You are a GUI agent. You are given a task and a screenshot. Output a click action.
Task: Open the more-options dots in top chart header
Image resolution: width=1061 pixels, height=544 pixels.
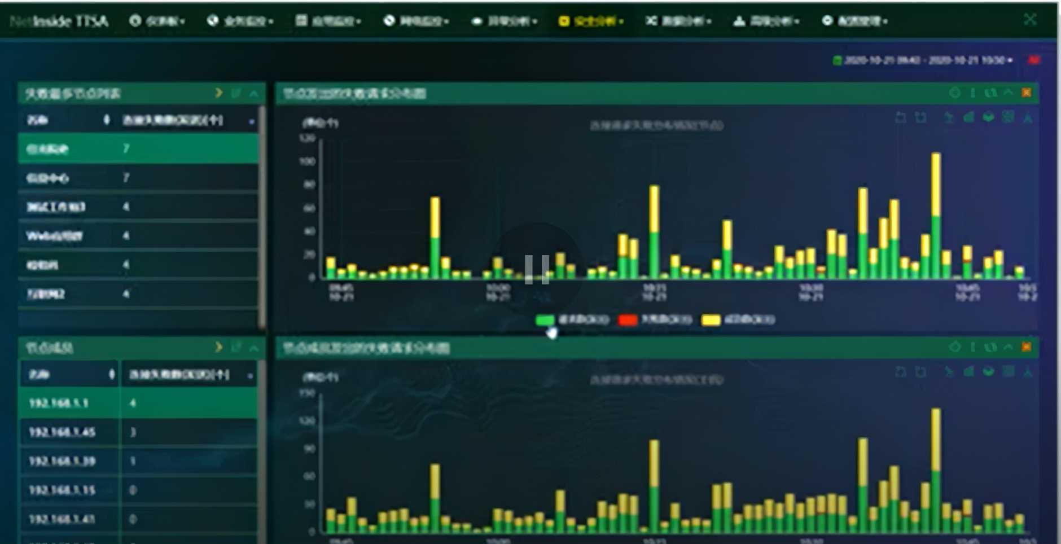click(x=972, y=93)
